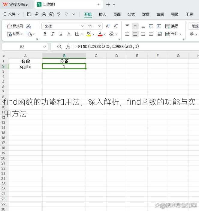Expand font color options arrow
This screenshot has height=211, width=199.
(x=105, y=34)
